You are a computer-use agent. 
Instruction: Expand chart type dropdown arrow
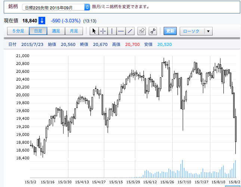click(x=208, y=31)
